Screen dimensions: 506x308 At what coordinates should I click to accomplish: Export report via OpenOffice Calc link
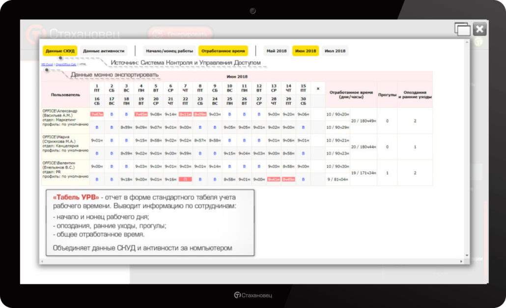(x=65, y=64)
